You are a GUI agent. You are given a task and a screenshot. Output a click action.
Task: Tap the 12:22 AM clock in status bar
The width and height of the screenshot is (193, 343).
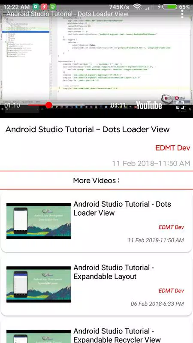click(x=16, y=7)
